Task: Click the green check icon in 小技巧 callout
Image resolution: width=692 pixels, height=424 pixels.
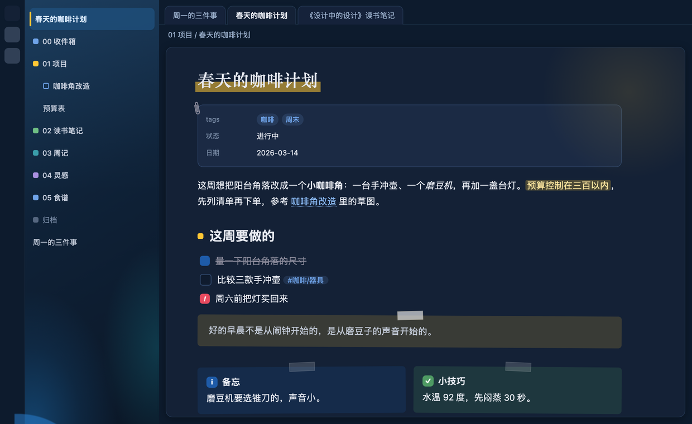Action: pyautogui.click(x=428, y=381)
